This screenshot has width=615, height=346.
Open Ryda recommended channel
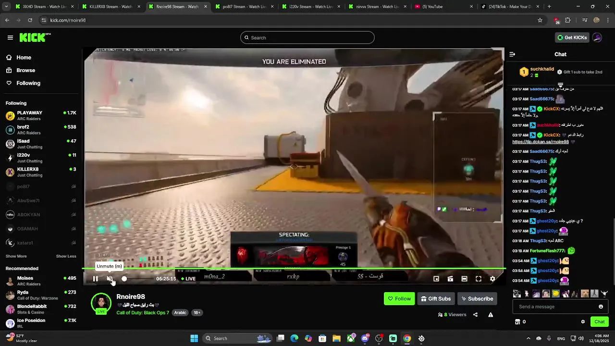(x=41, y=295)
